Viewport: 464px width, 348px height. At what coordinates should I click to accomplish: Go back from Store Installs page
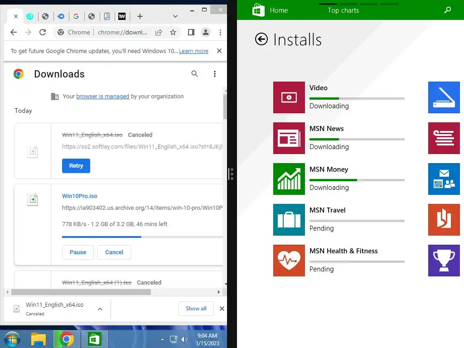(x=261, y=39)
